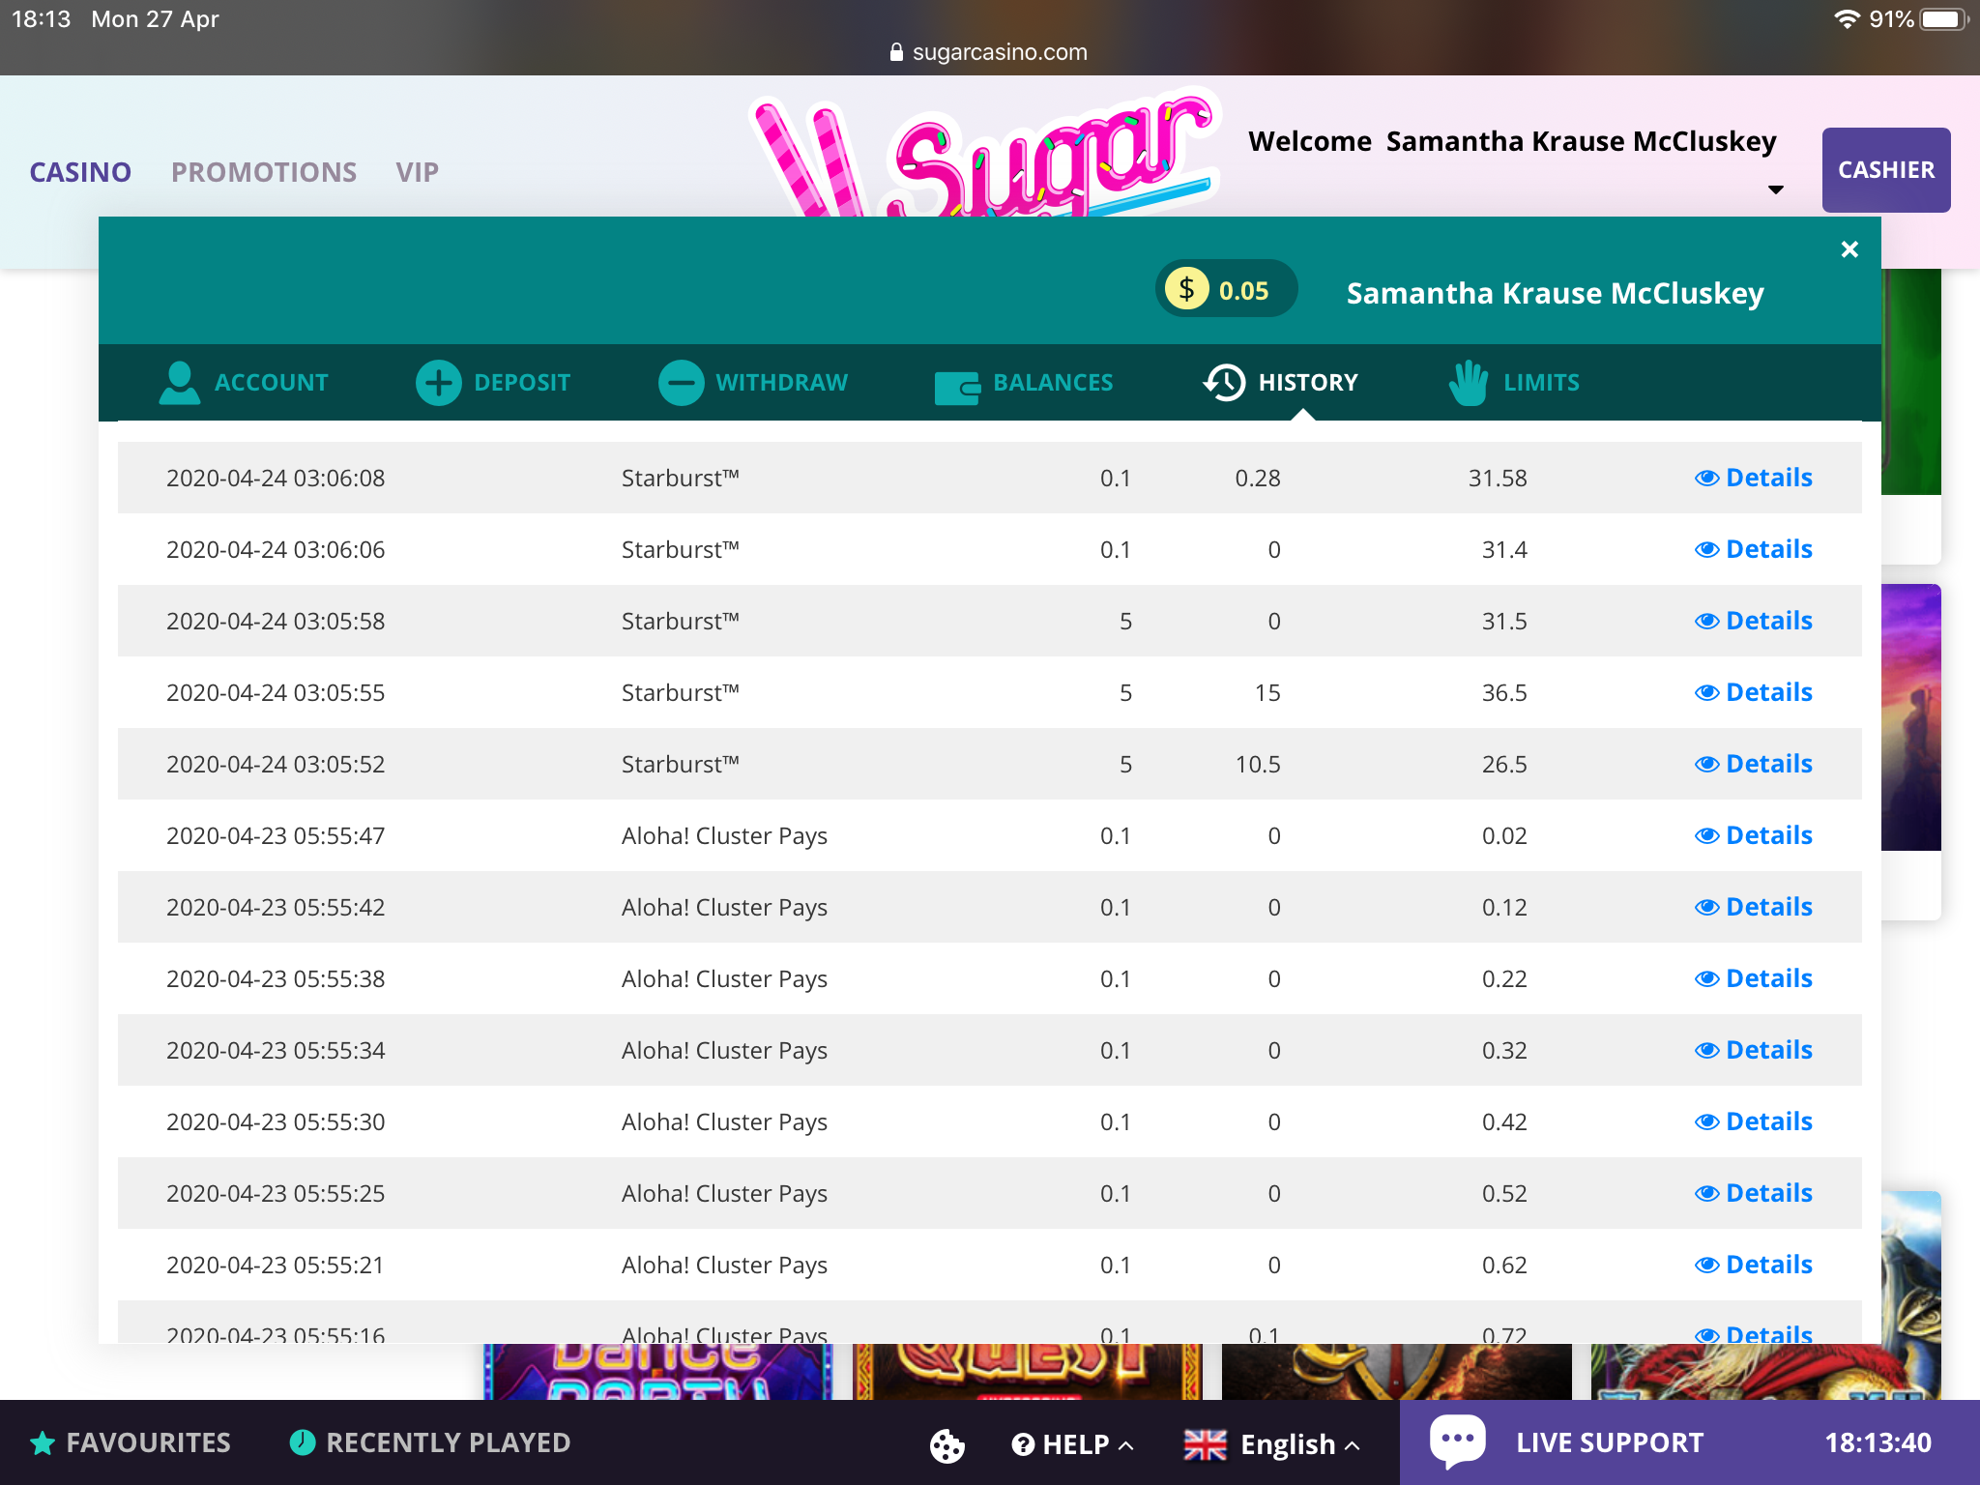
Task: Click the iPad battery indicator
Action: click(x=1943, y=19)
